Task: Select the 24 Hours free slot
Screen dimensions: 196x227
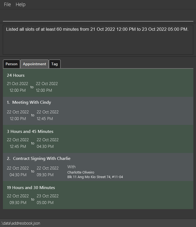Action: click(x=98, y=83)
